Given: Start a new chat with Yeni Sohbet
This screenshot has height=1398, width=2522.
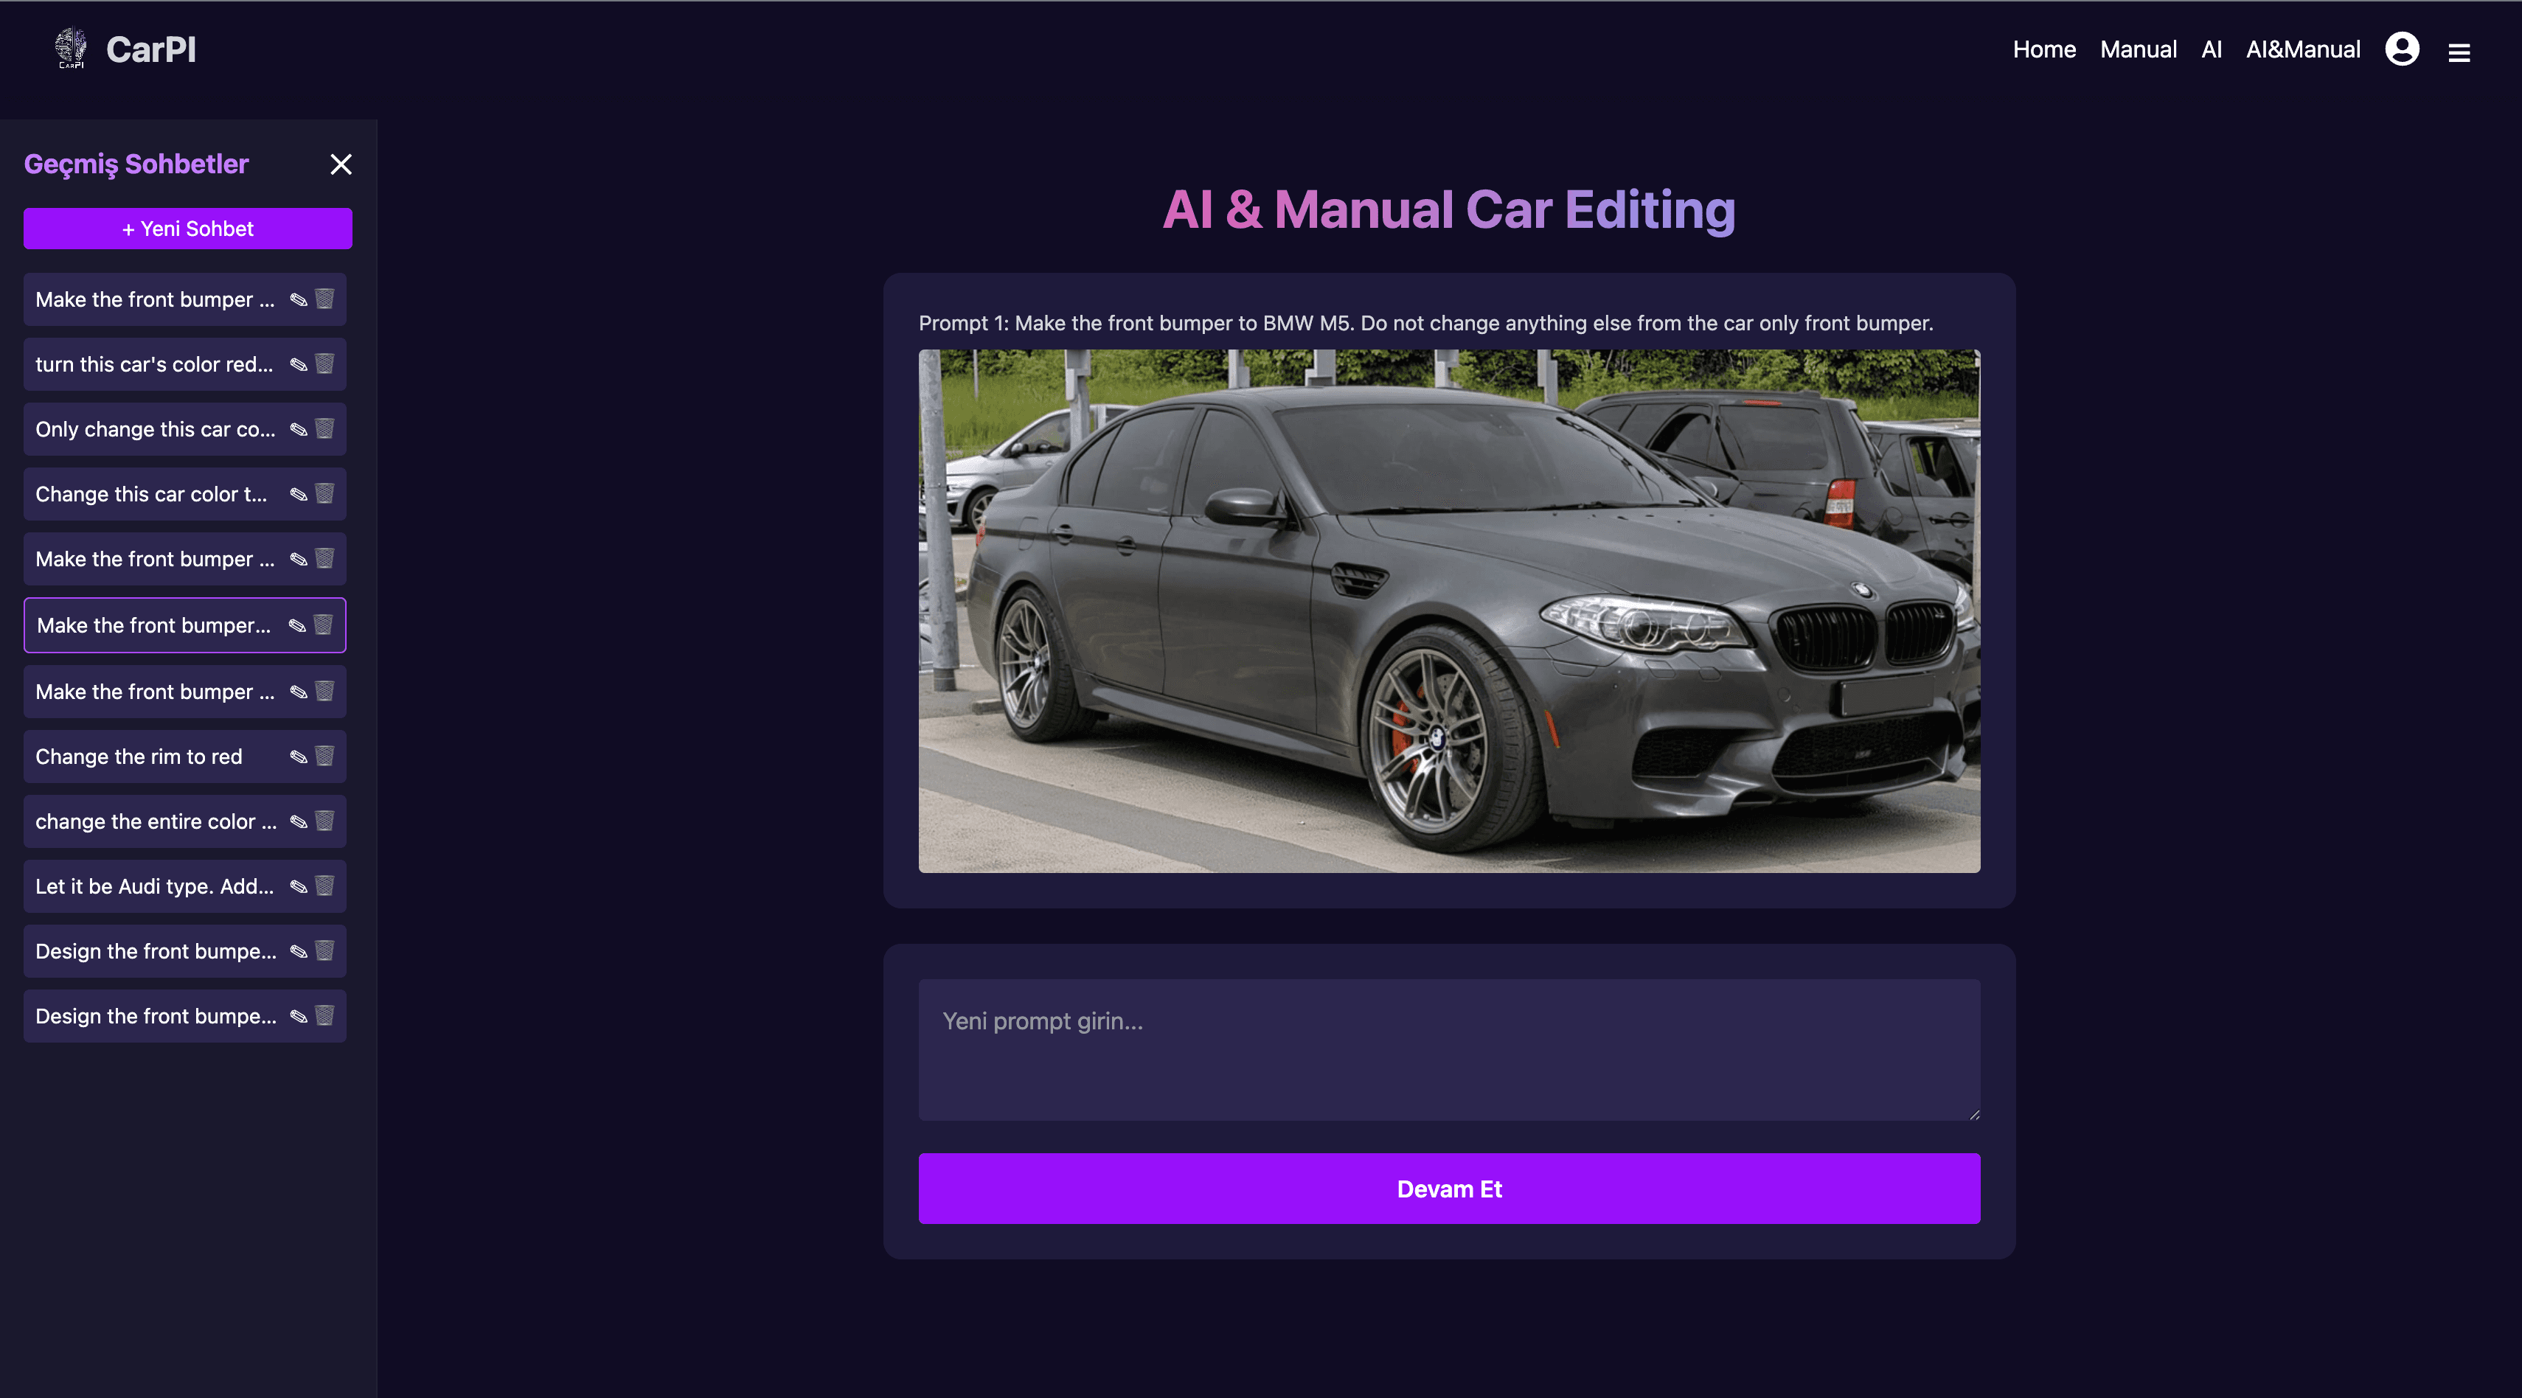Looking at the screenshot, I should coord(188,228).
